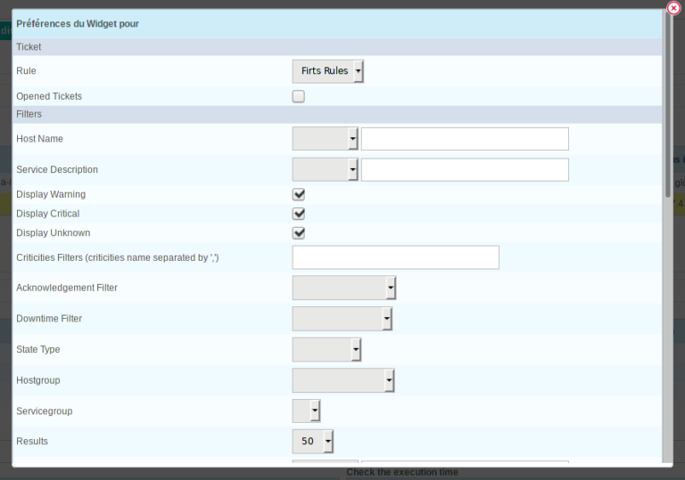Screen dimensions: 685x480
Task: Close the widget preferences dialog
Action: (x=673, y=8)
